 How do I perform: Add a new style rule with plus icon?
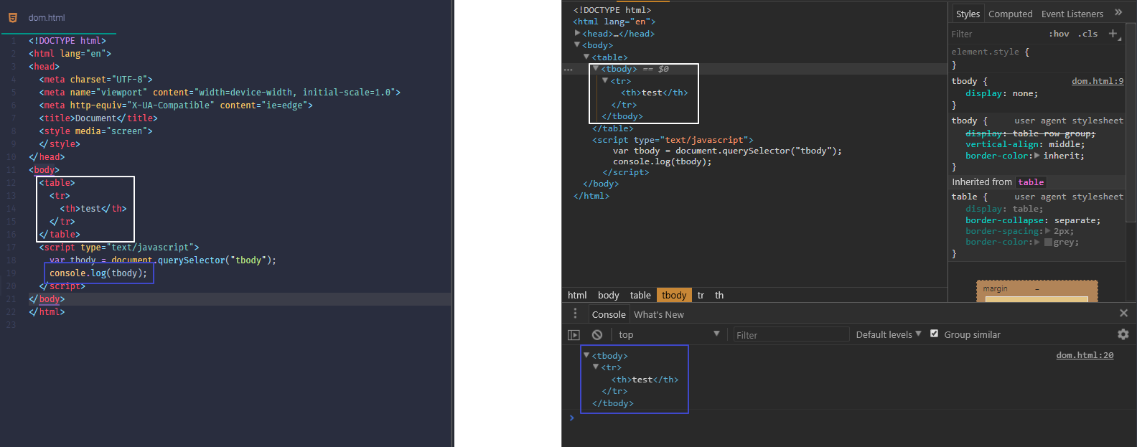[x=1113, y=33]
